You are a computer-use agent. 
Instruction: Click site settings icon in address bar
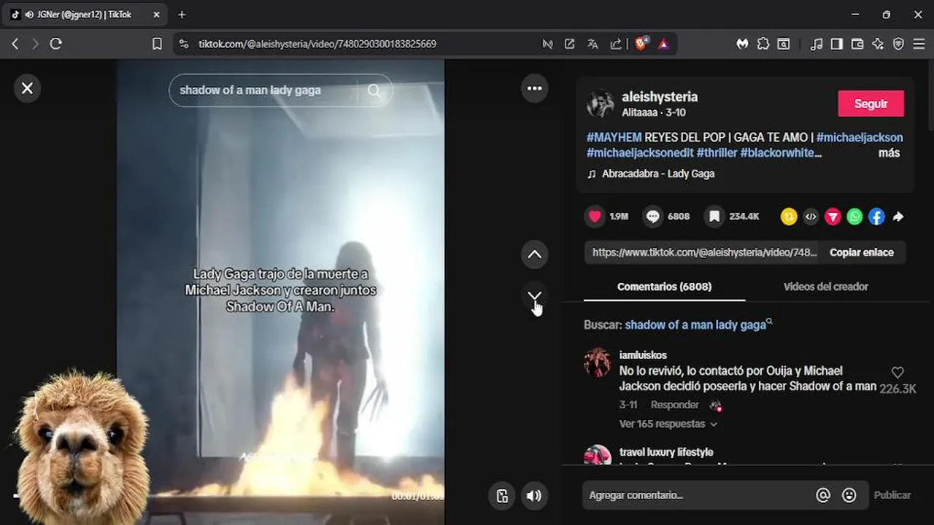pyautogui.click(x=183, y=44)
